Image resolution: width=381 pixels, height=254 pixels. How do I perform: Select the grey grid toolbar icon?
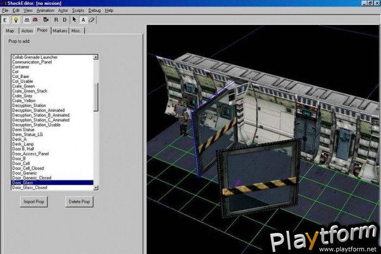27,20
